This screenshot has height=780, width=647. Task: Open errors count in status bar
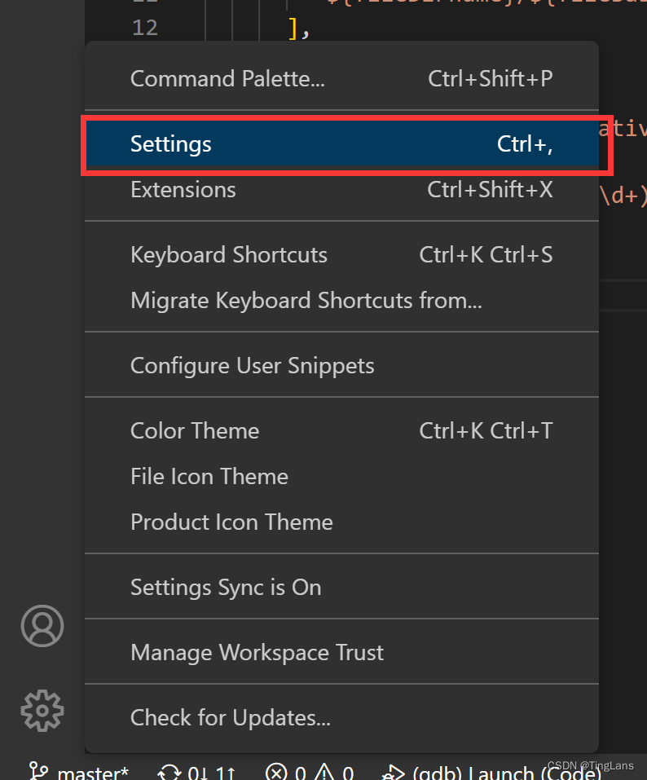[x=286, y=773]
